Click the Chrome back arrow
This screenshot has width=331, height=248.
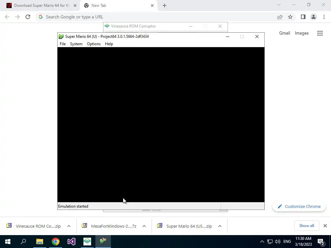pos(7,17)
